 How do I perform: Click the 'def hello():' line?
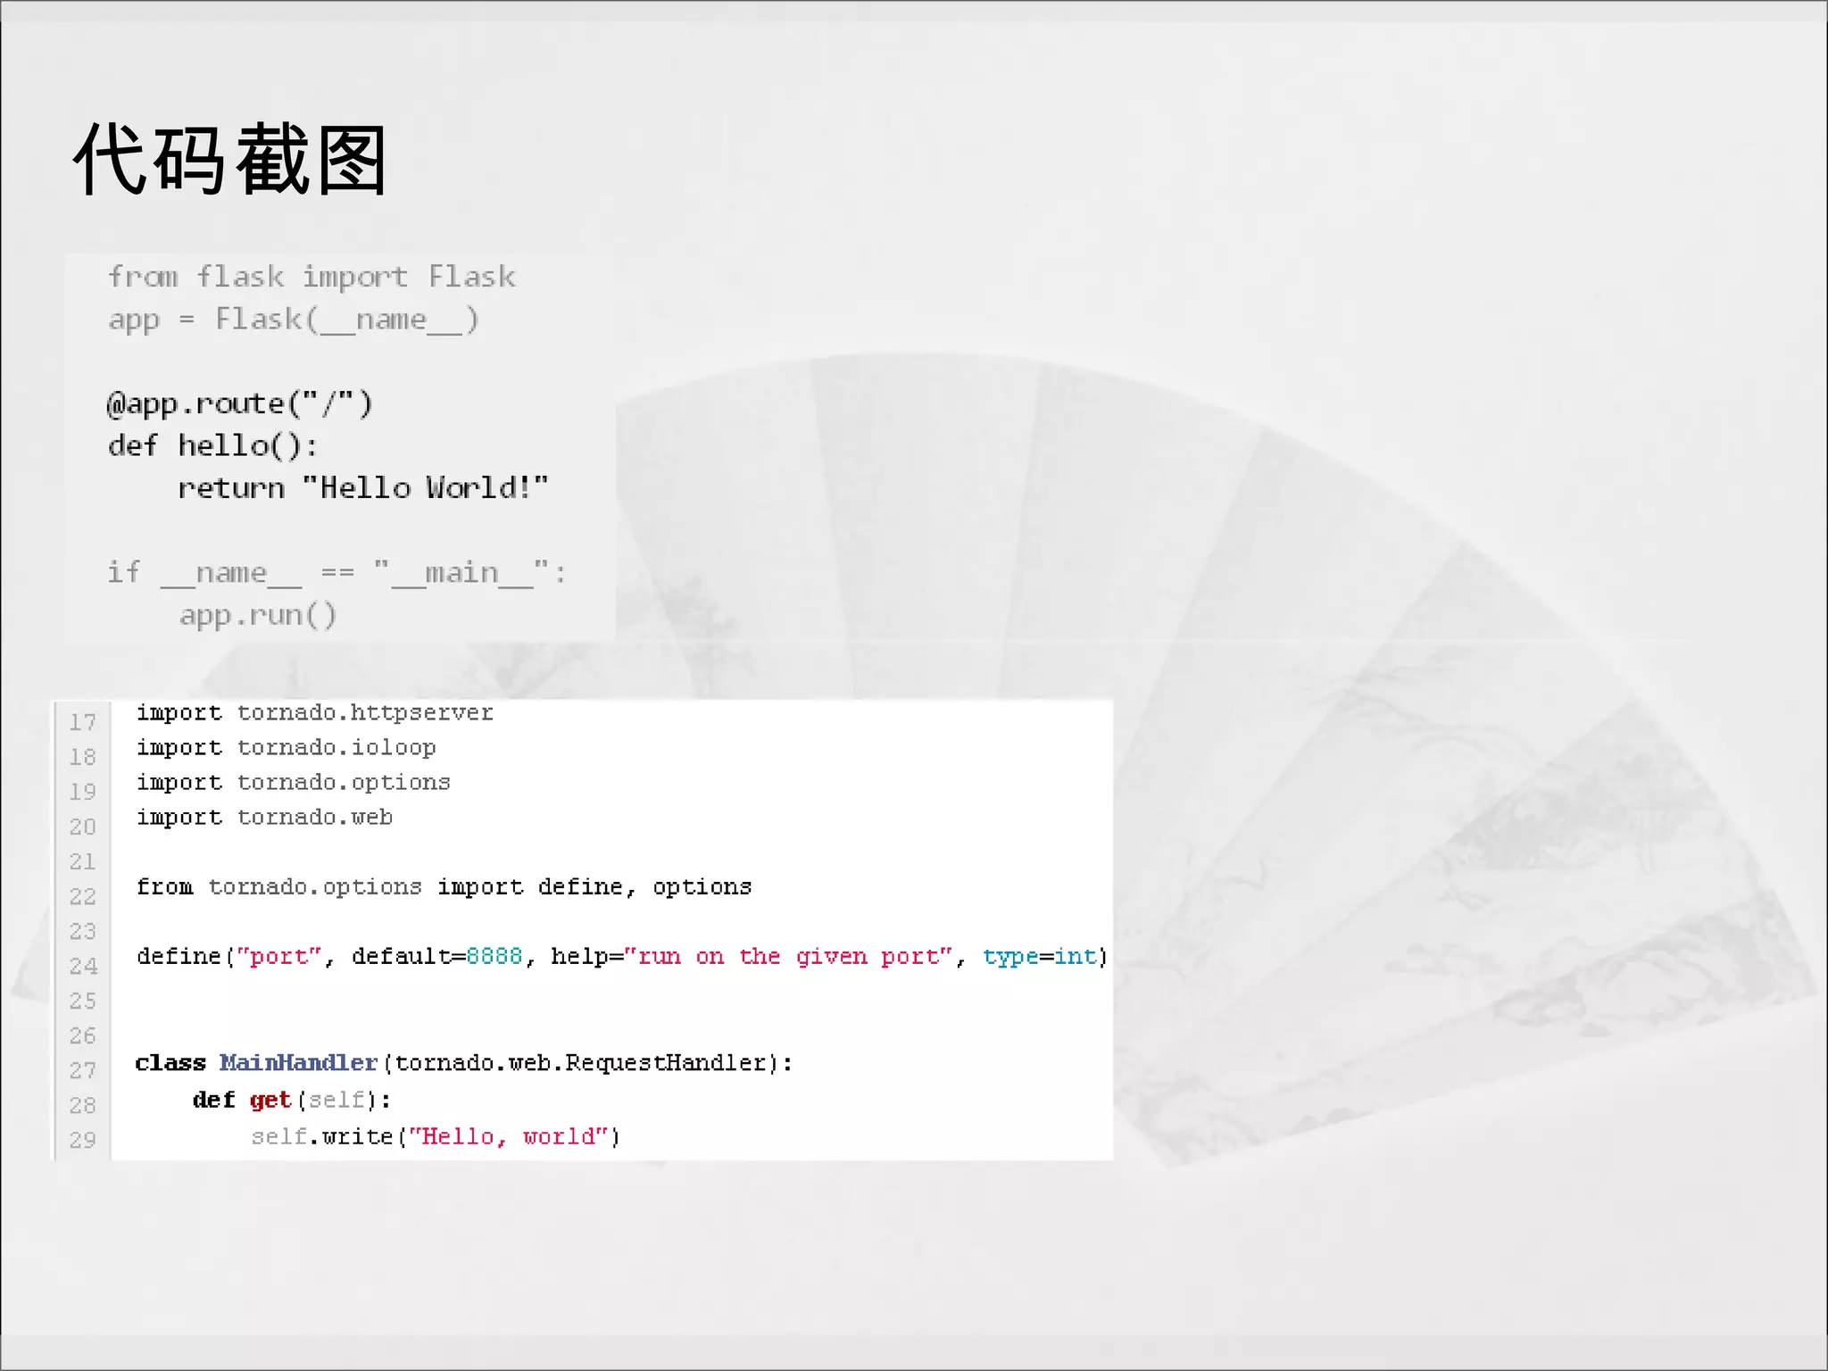coord(212,445)
